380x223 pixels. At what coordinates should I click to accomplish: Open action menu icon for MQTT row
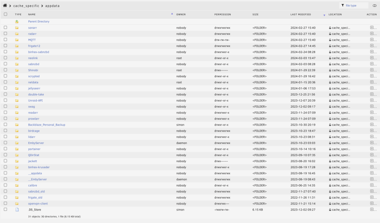pos(372,40)
